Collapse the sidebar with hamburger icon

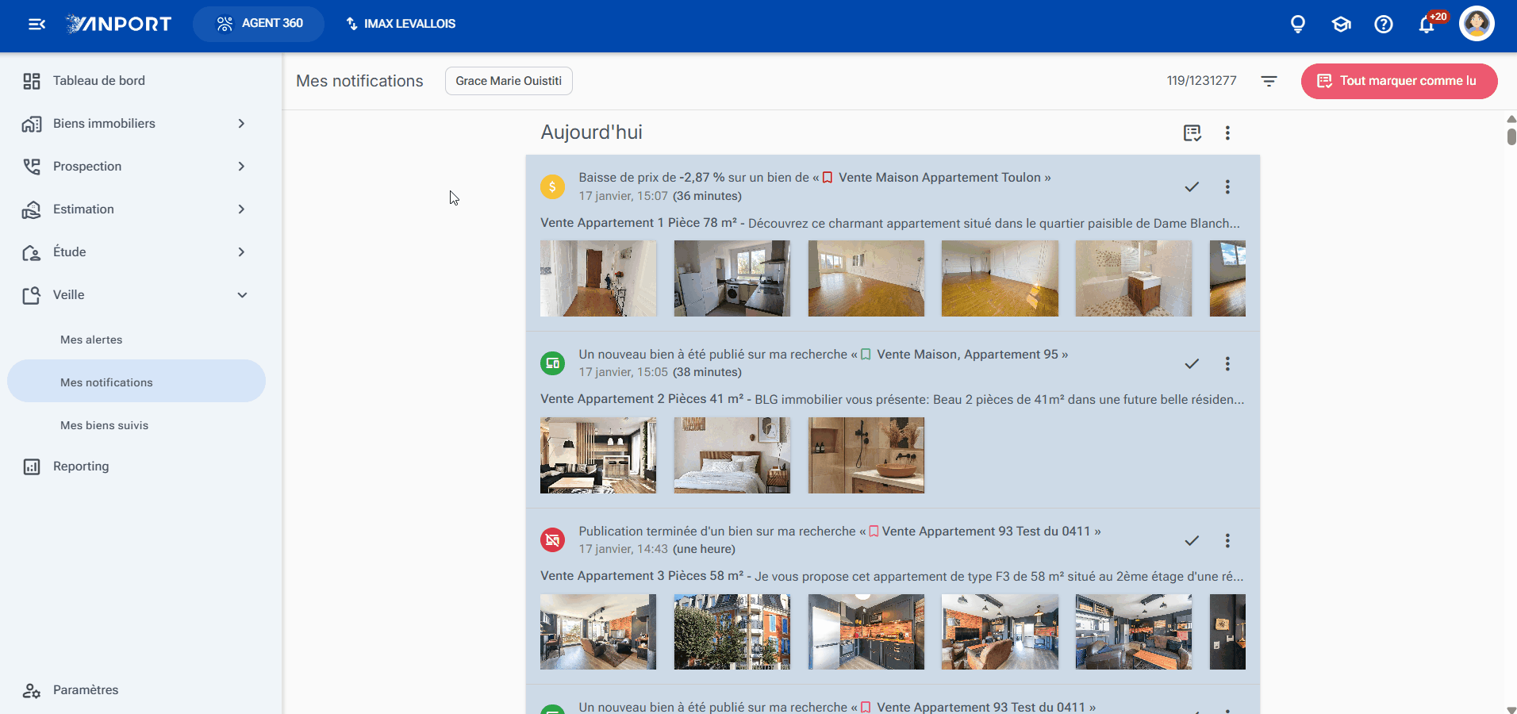pyautogui.click(x=36, y=24)
